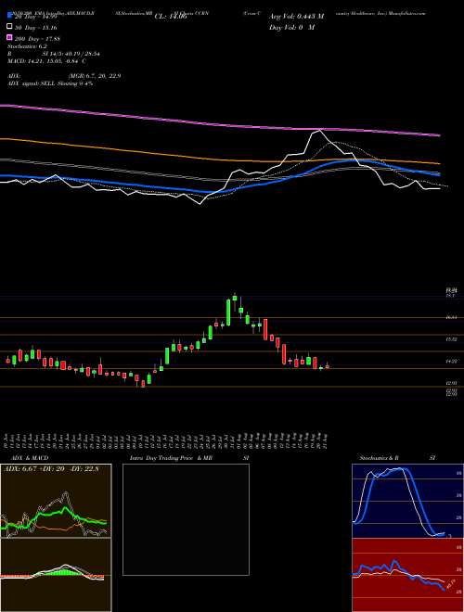Select the '50 Day - 15.16' legend label
Image resolution: width=464 pixels, height=612 pixels.
pyautogui.click(x=35, y=28)
